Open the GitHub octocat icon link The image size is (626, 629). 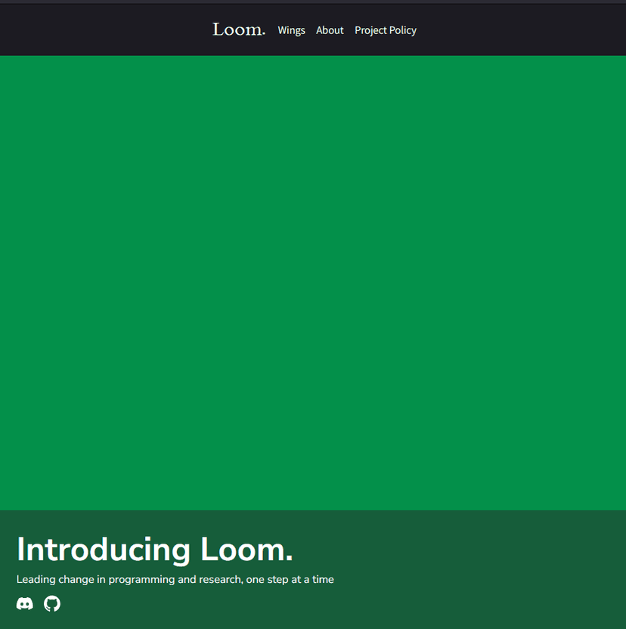52,603
